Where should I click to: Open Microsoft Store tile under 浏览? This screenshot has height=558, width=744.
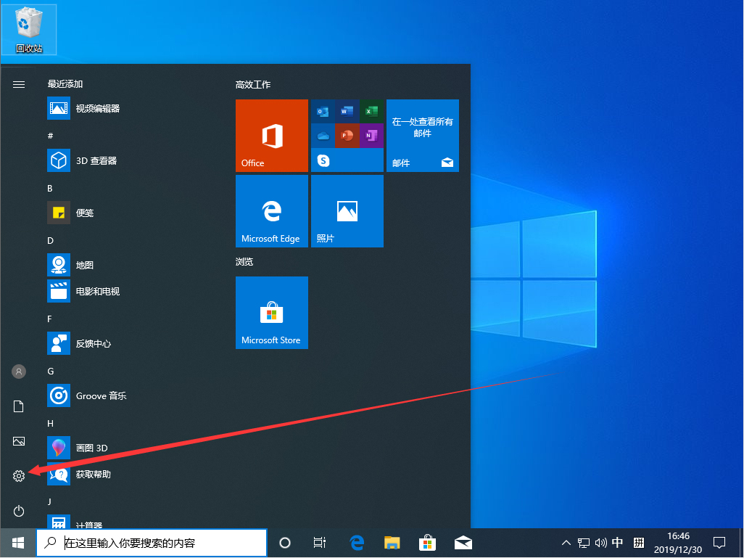(271, 313)
